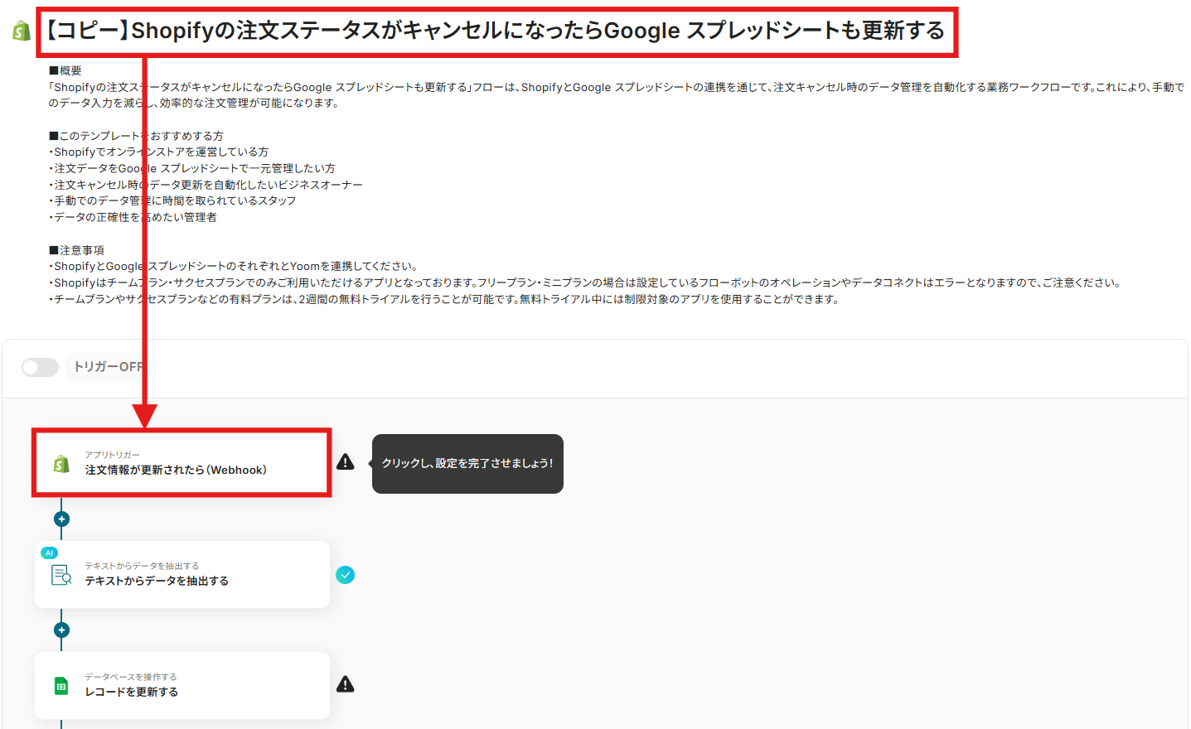Click the note about チームプラン・サクセスプラン availability

click(x=585, y=282)
